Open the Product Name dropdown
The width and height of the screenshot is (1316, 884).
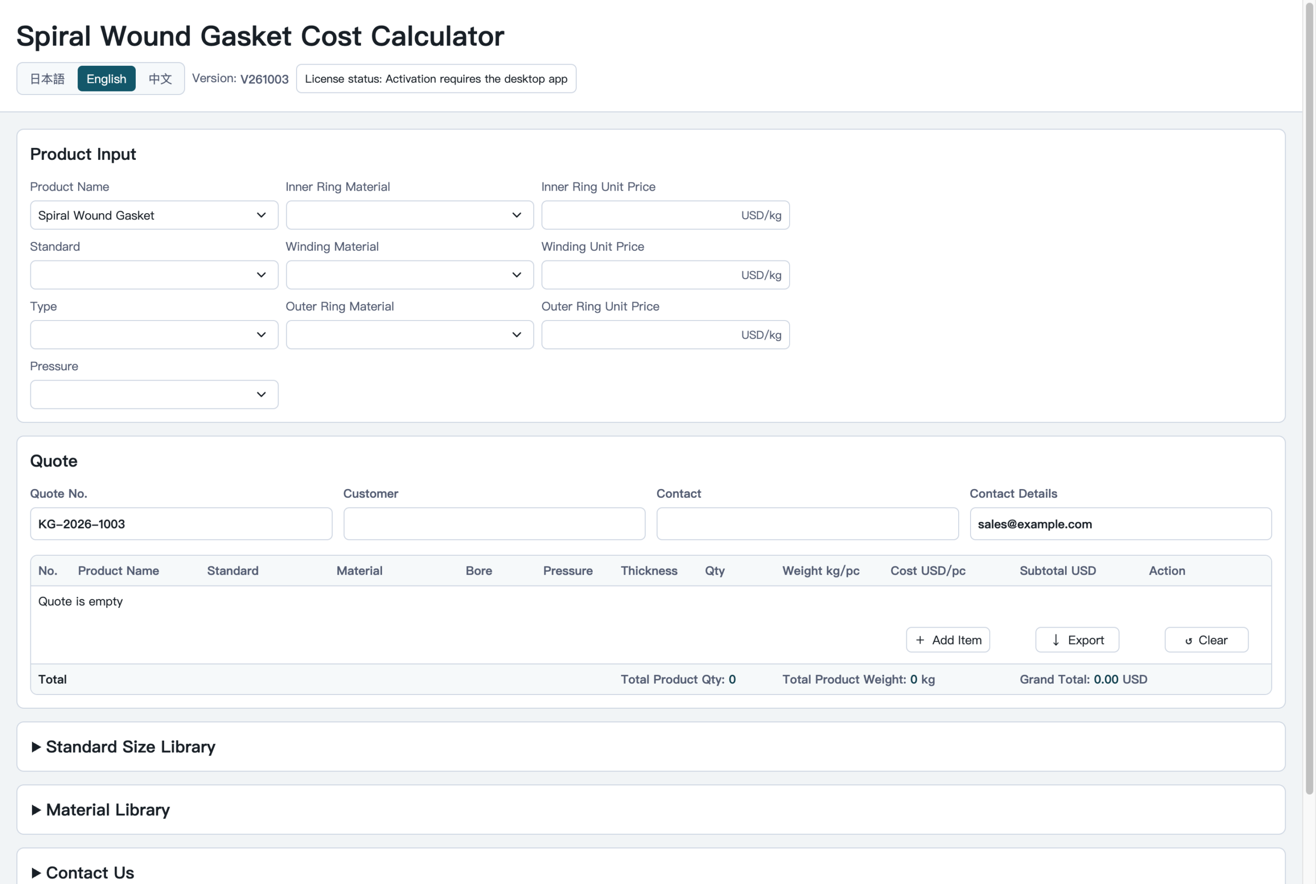[154, 215]
